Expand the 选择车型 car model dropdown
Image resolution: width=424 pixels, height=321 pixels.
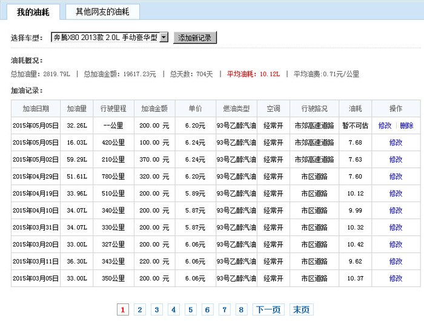(x=163, y=38)
